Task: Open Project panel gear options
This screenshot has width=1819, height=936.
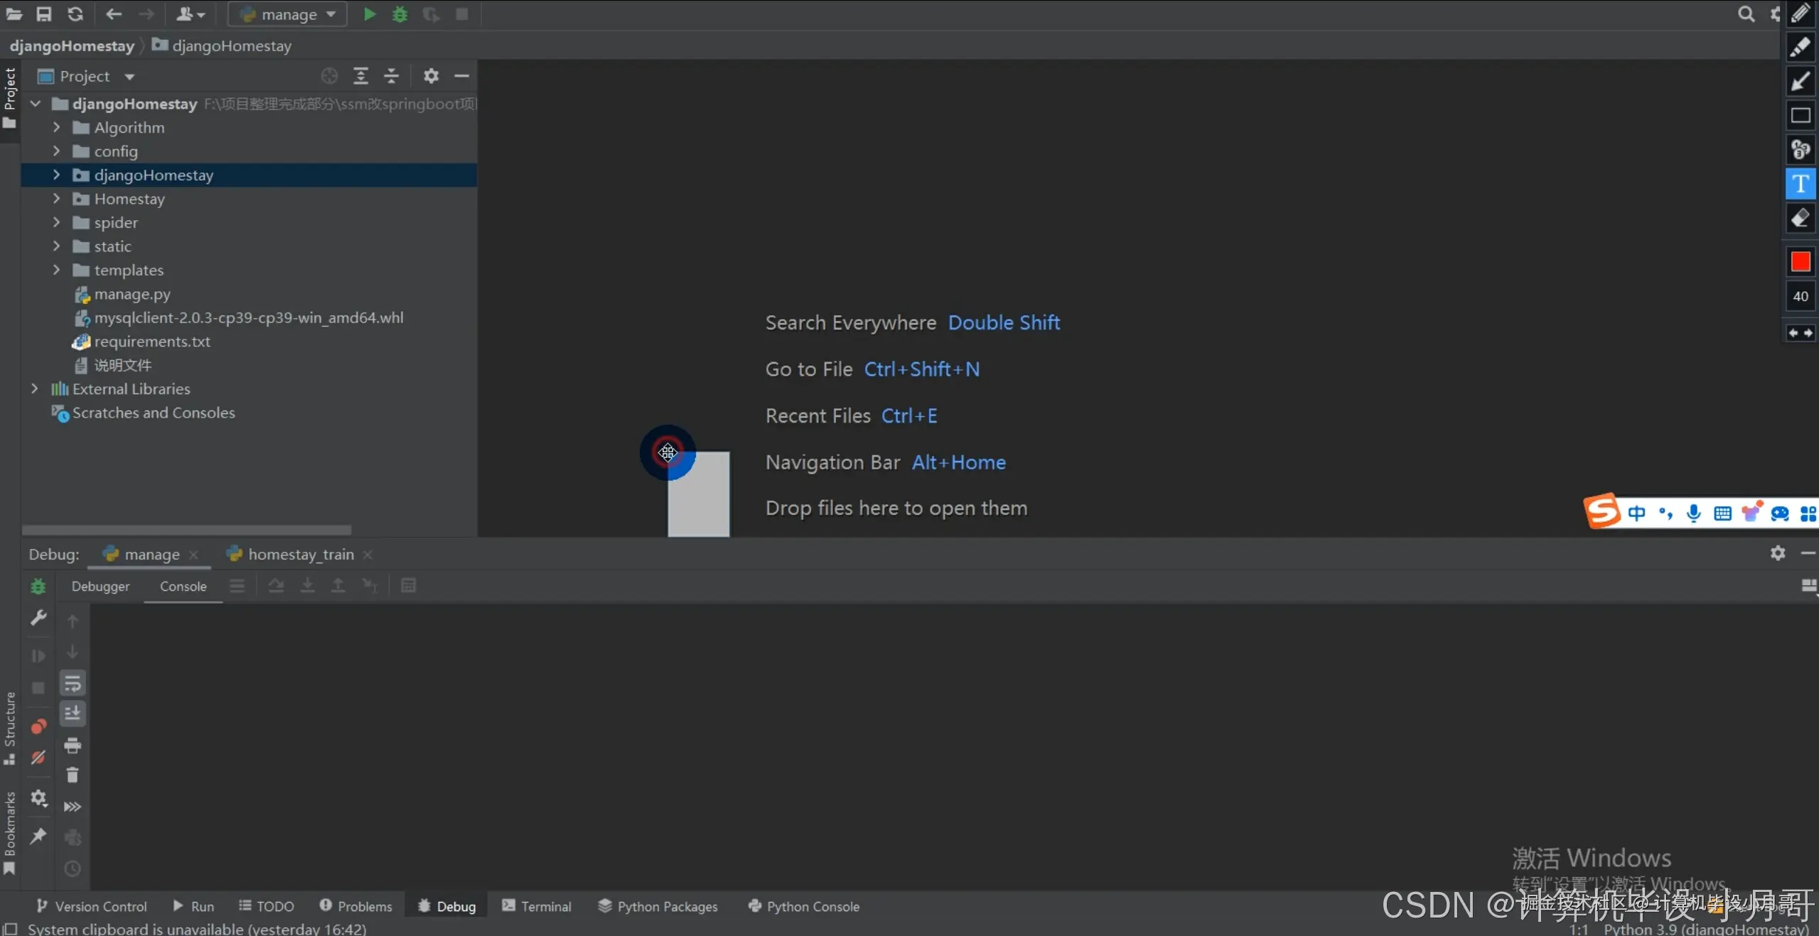Action: [431, 76]
